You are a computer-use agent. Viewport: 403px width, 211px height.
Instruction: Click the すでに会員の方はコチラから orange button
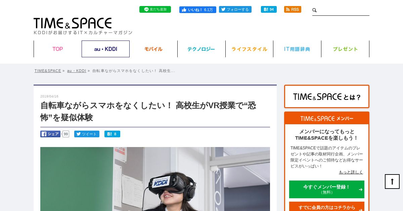click(x=327, y=207)
